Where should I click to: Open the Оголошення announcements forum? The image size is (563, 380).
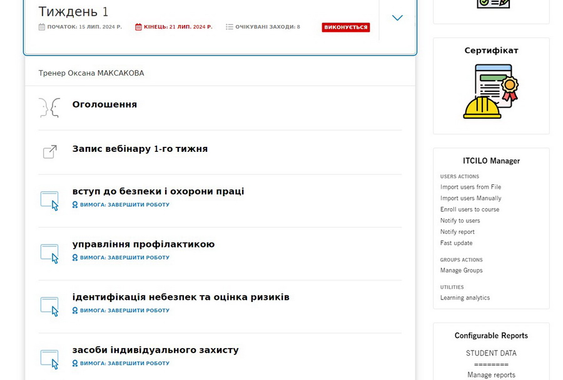click(104, 104)
